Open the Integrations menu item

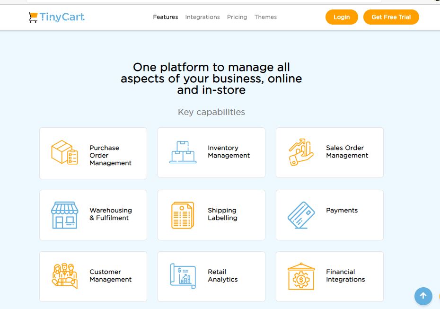(202, 17)
